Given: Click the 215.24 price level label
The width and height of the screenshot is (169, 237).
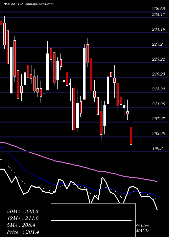Looking at the screenshot, I should (159, 89).
